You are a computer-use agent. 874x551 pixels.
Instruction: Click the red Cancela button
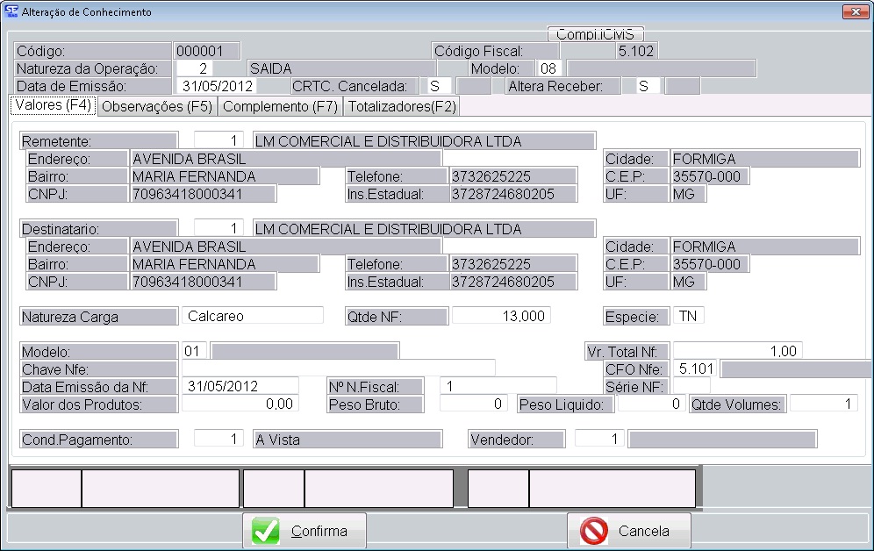click(x=628, y=531)
